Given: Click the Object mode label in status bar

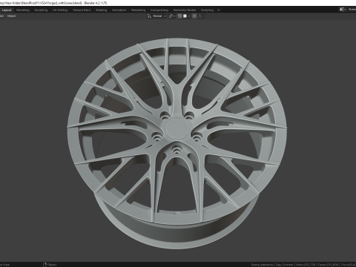Looking at the screenshot, I should click(52, 265).
